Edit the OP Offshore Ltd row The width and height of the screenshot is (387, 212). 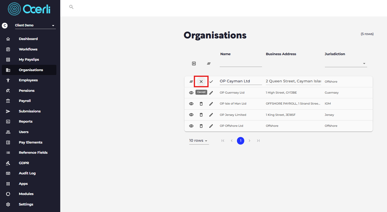[211, 126]
